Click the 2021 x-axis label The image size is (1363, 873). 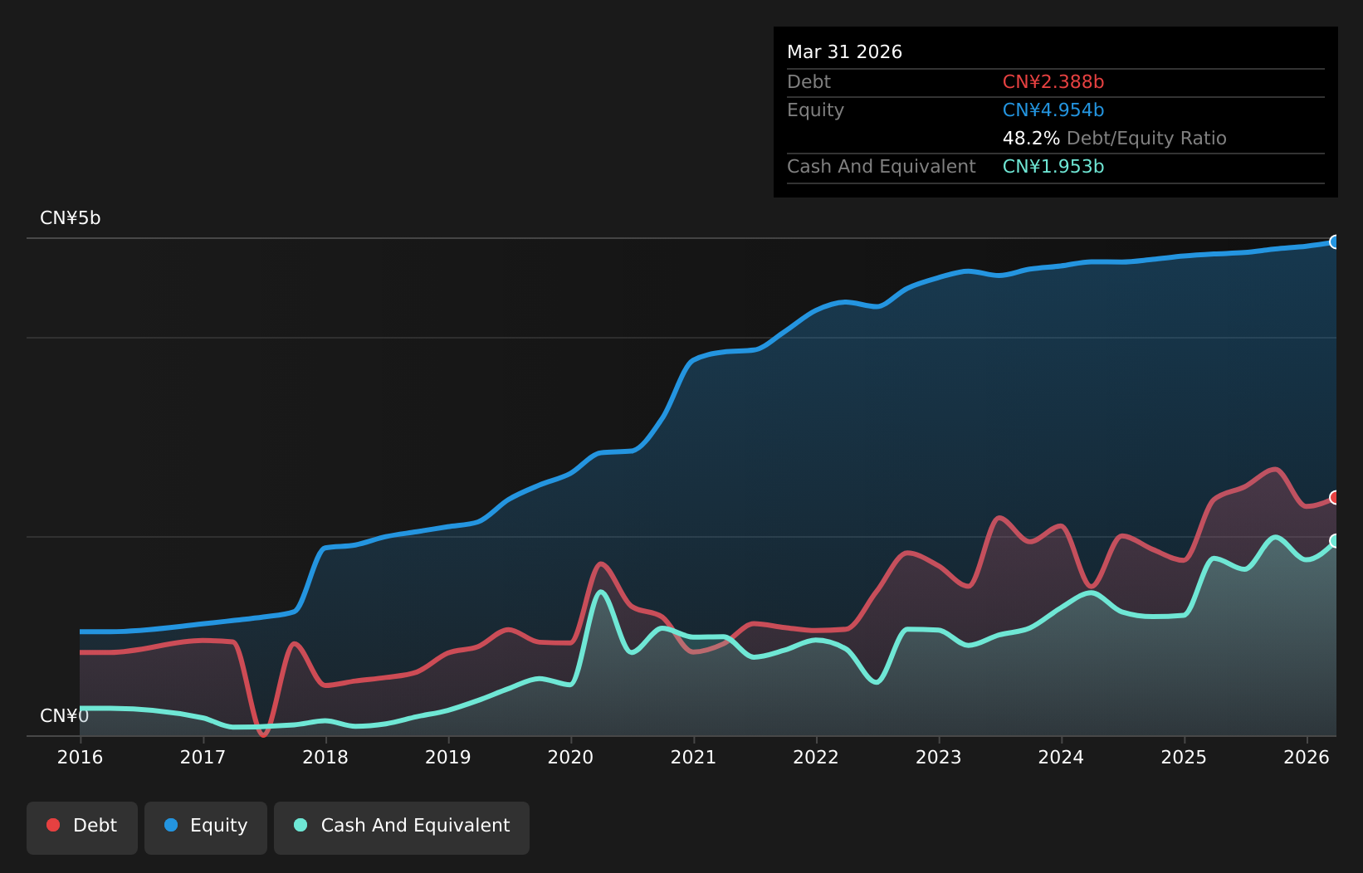693,757
